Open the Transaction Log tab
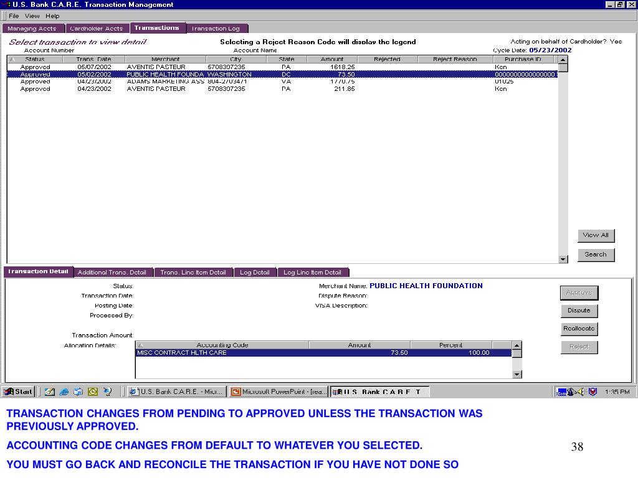 pos(217,29)
